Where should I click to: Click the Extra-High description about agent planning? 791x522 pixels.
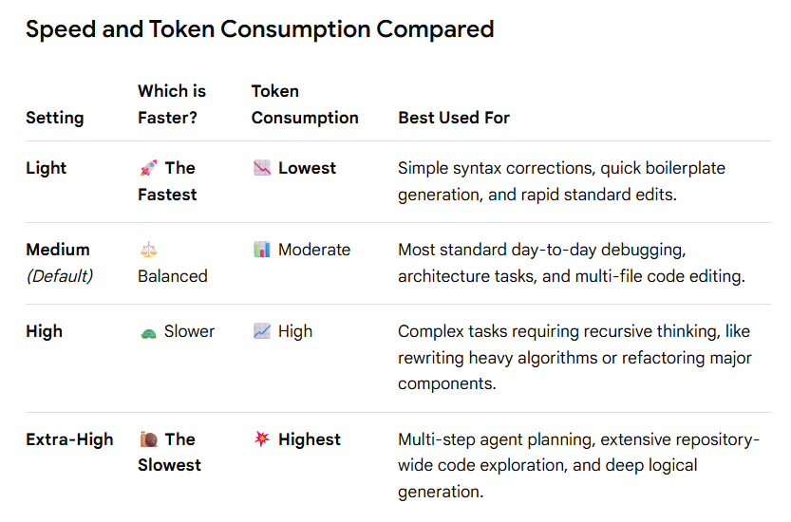point(578,465)
